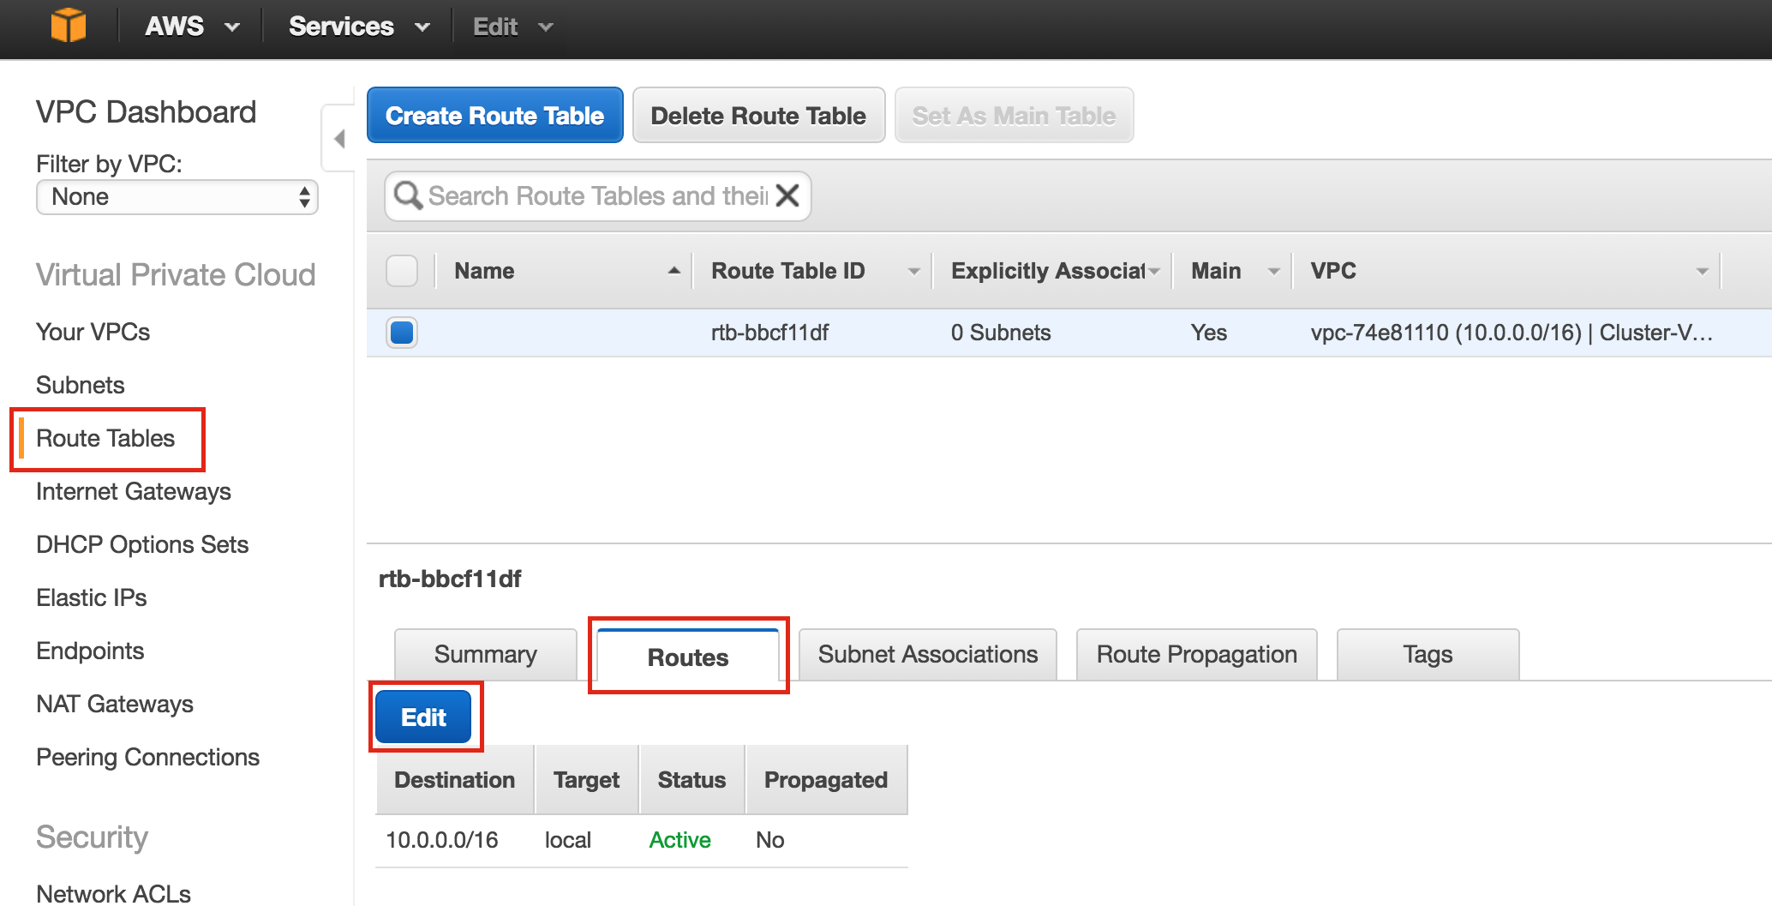
Task: Click the 10.0.0.0/16 destination entry
Action: pos(442,840)
